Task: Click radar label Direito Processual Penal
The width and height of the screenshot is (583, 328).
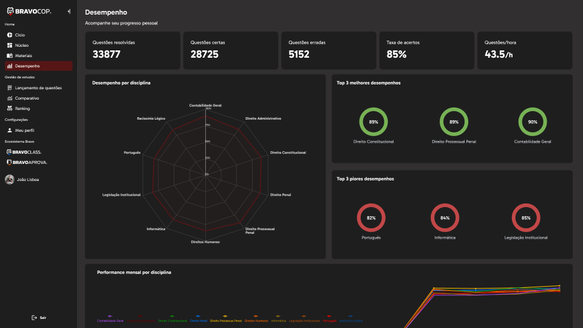Action: (260, 231)
